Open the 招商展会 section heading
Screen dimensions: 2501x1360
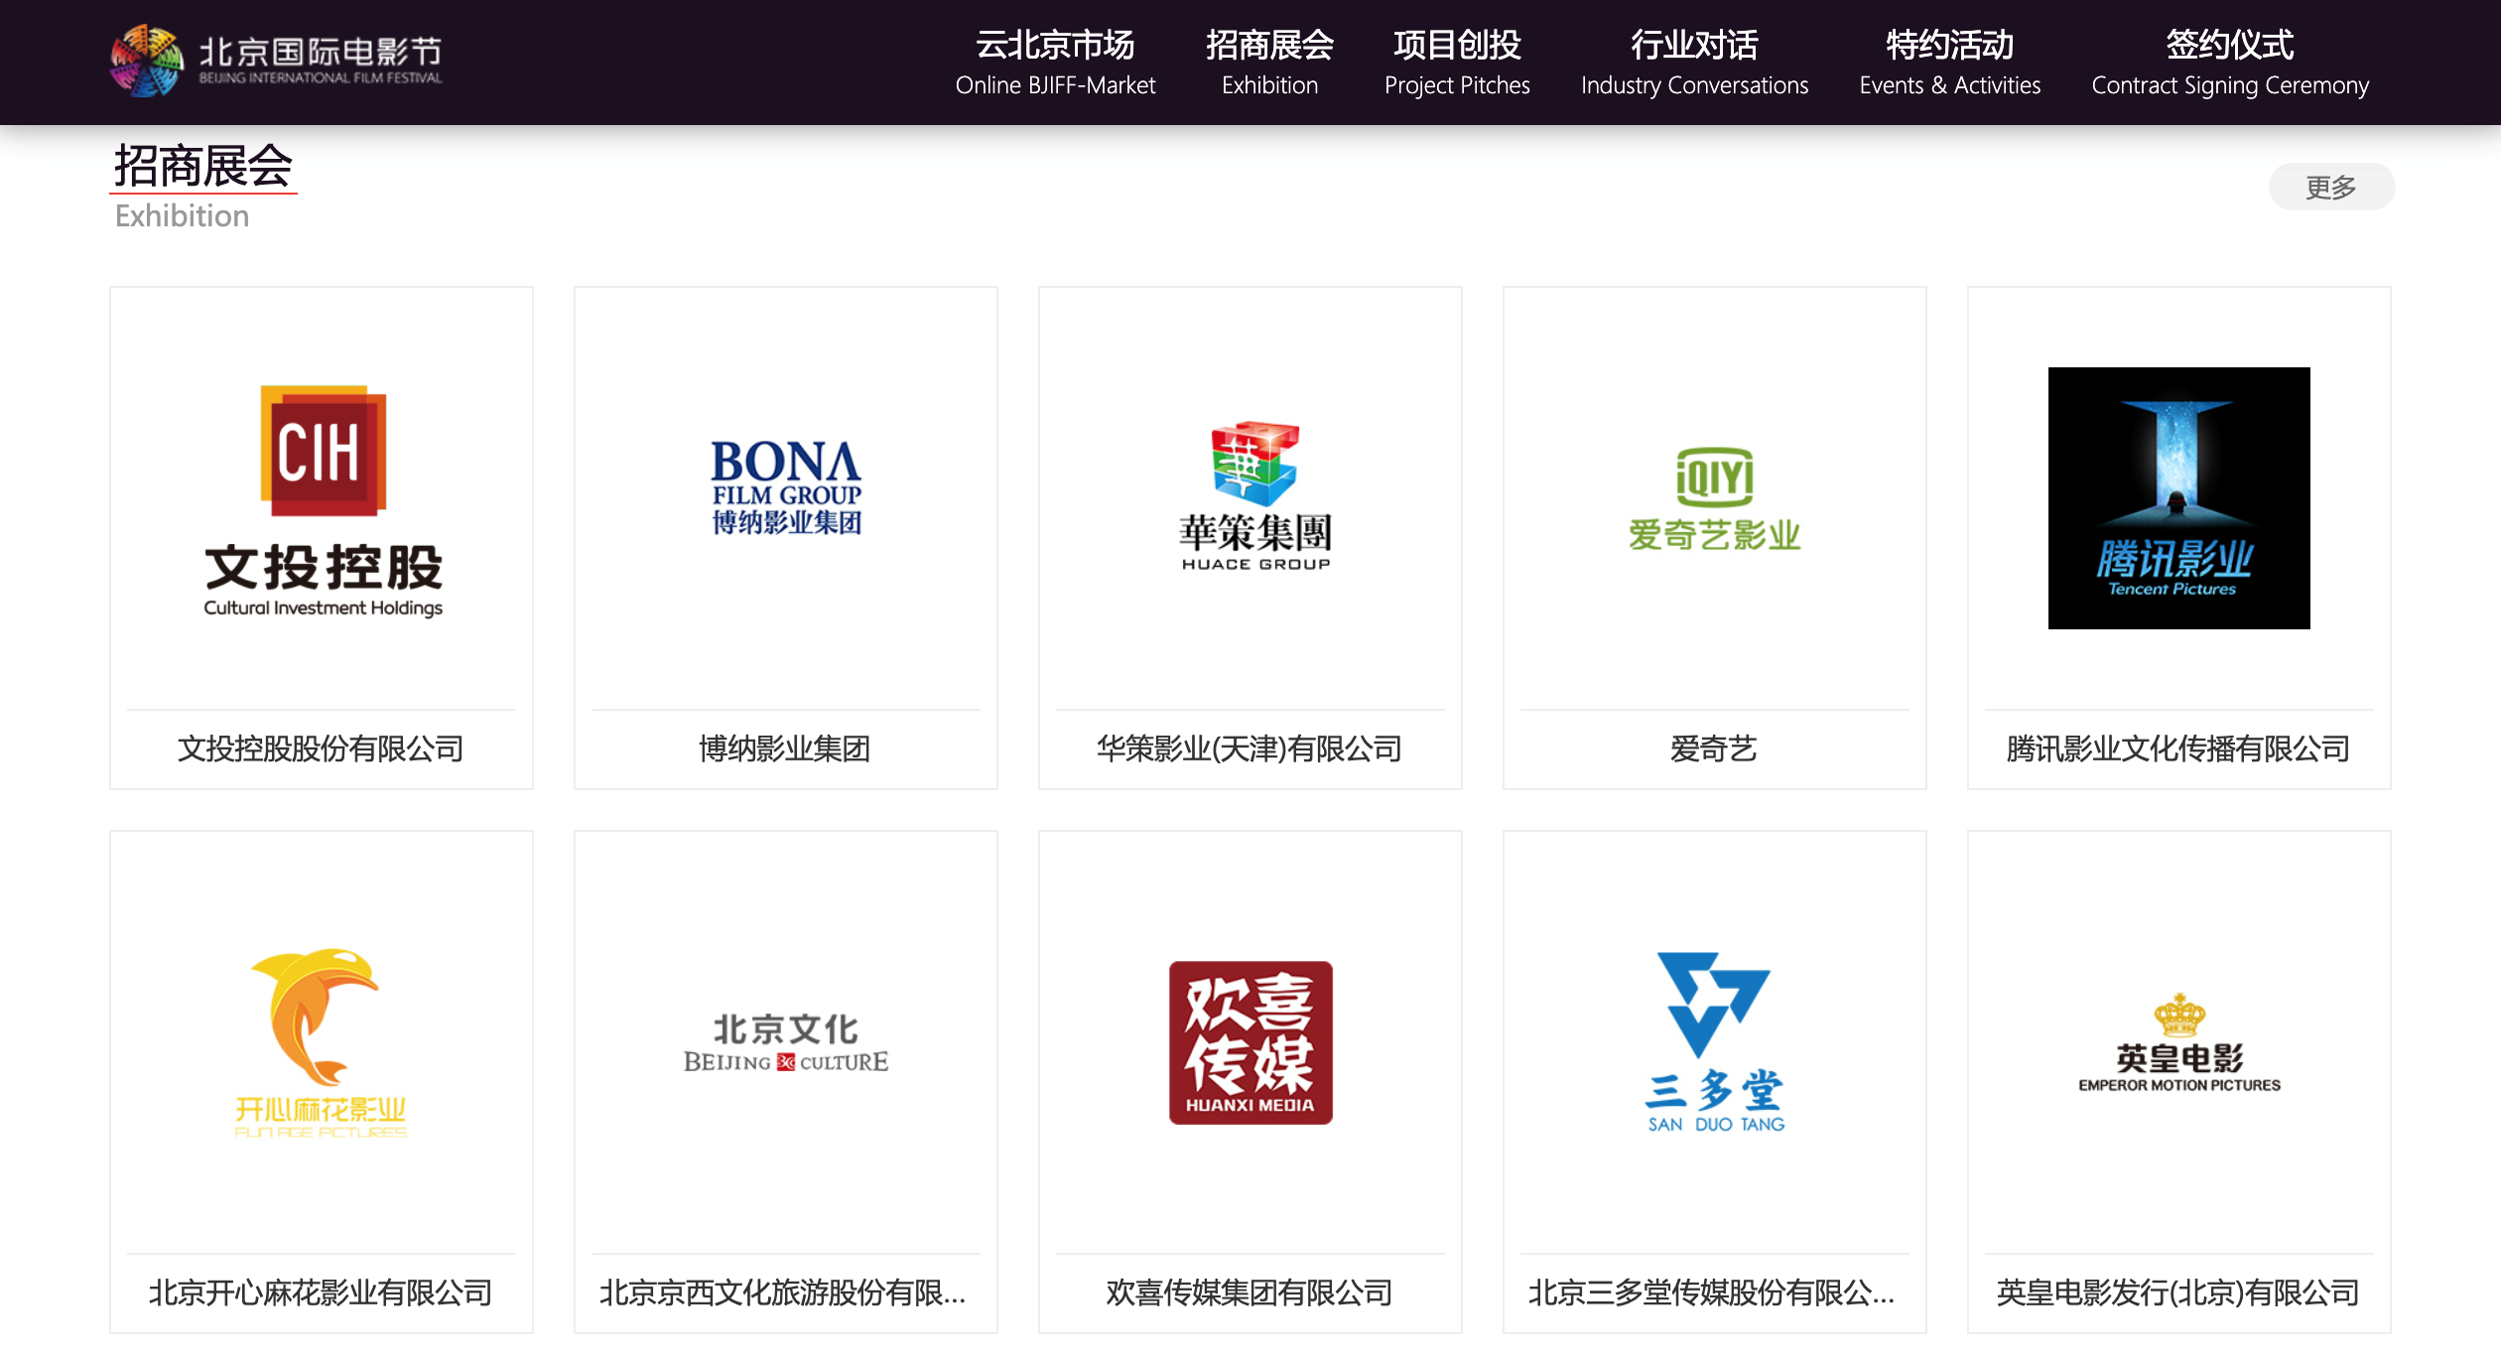tap(203, 166)
